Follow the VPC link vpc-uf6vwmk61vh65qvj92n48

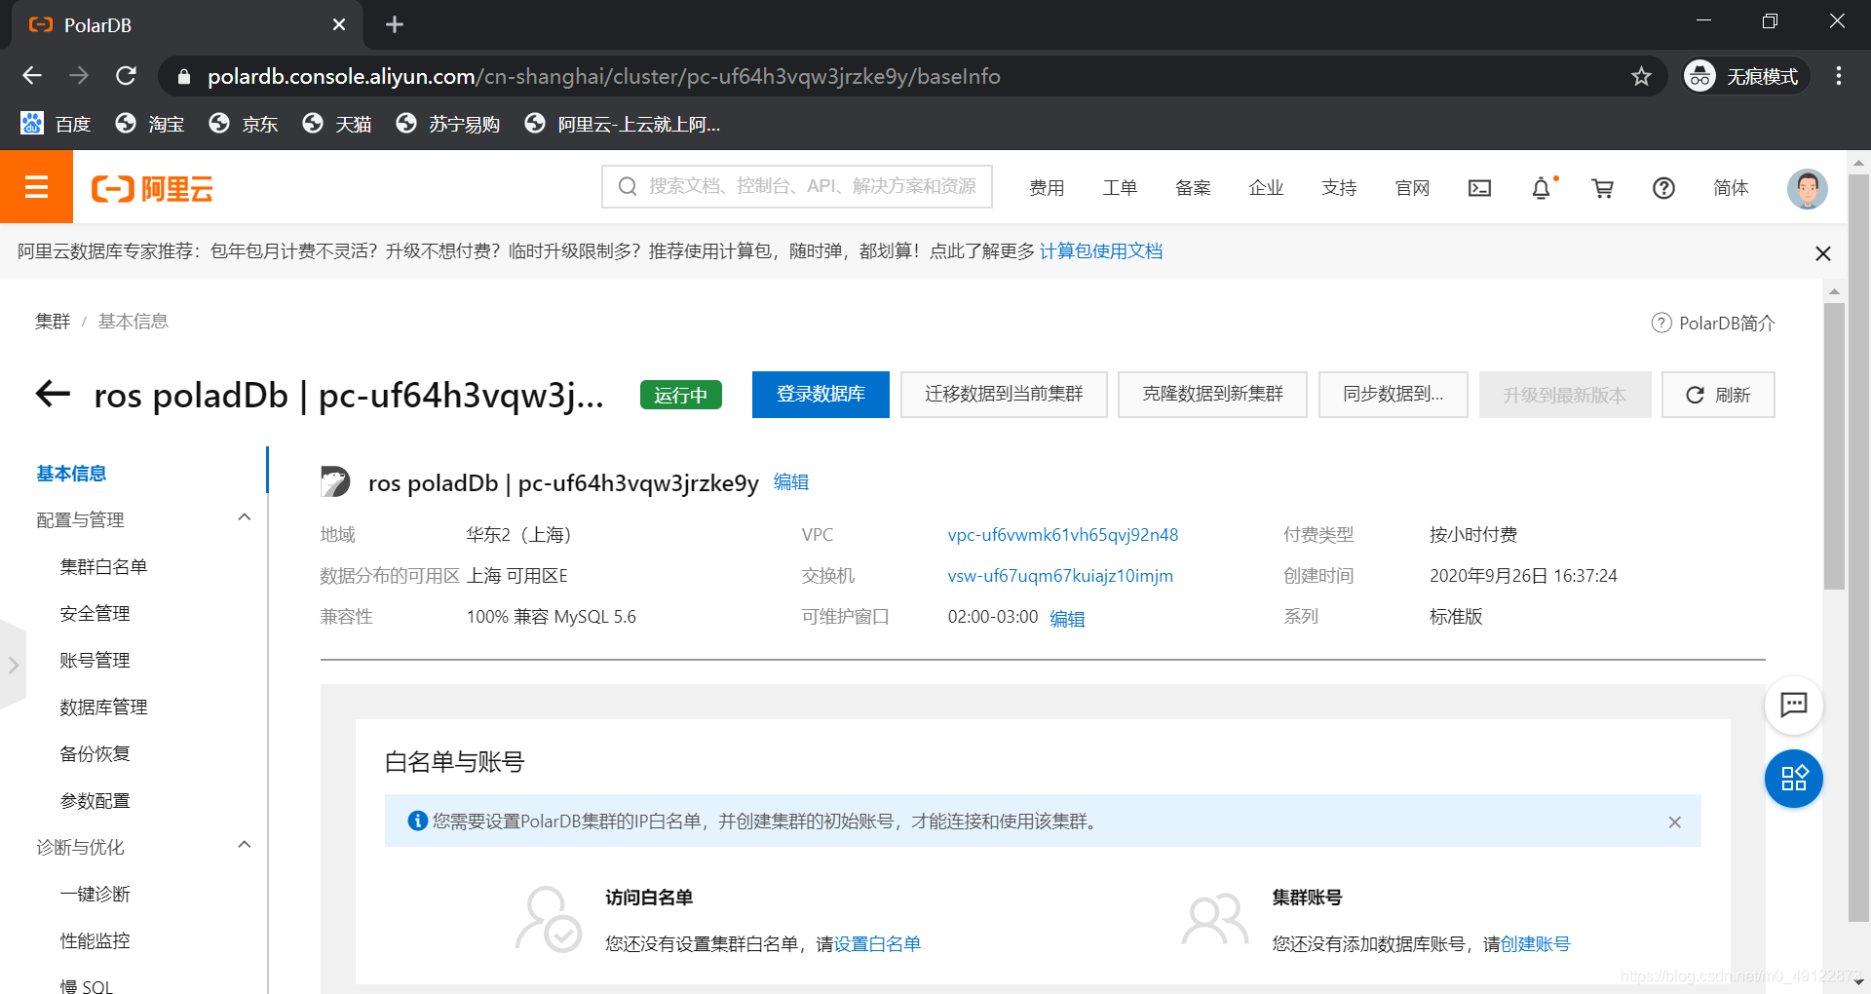(1062, 534)
